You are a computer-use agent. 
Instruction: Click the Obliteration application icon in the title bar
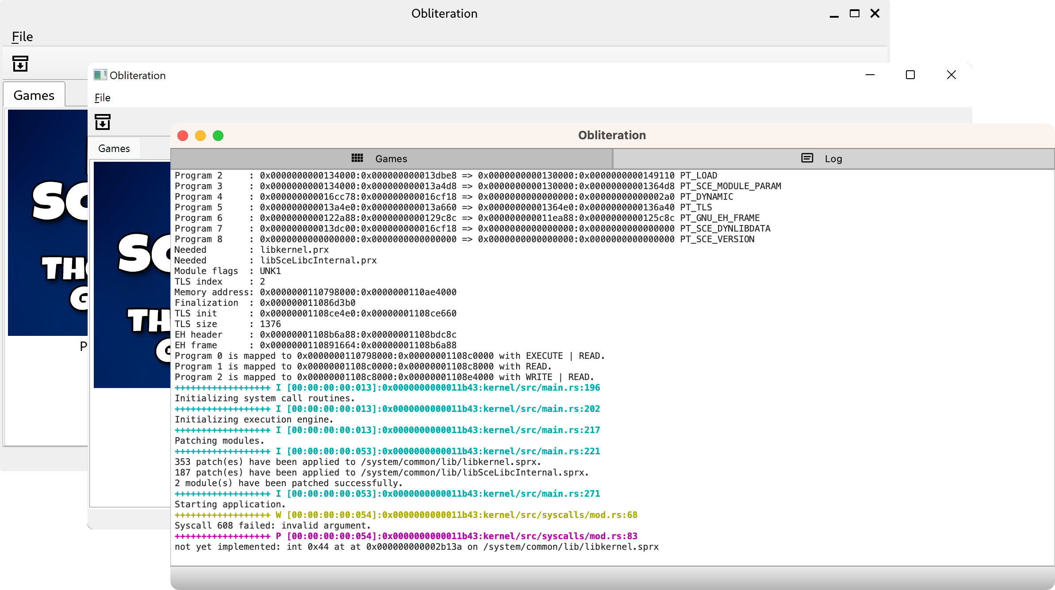tap(100, 75)
